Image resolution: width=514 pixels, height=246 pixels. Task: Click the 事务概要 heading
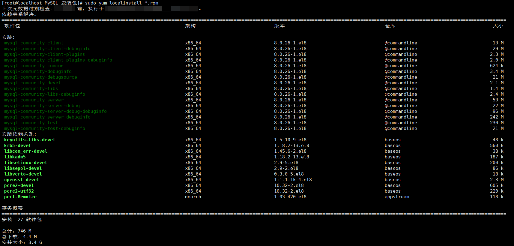tap(12, 208)
